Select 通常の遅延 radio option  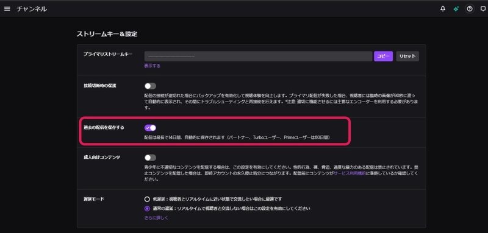147,209
